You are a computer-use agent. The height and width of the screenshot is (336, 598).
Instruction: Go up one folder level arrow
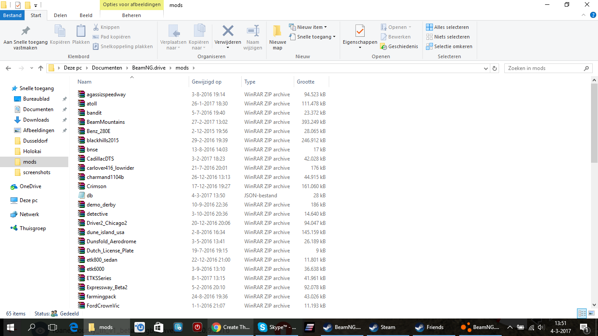coord(41,68)
